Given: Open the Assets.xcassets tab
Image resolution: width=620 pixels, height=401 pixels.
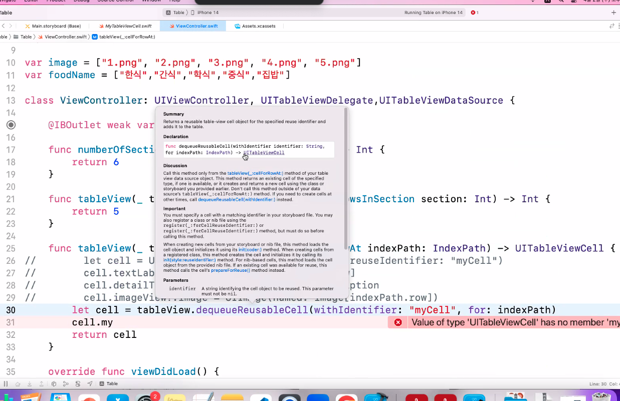Looking at the screenshot, I should point(255,26).
